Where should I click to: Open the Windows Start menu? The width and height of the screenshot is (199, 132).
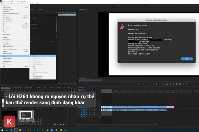pos(2,130)
